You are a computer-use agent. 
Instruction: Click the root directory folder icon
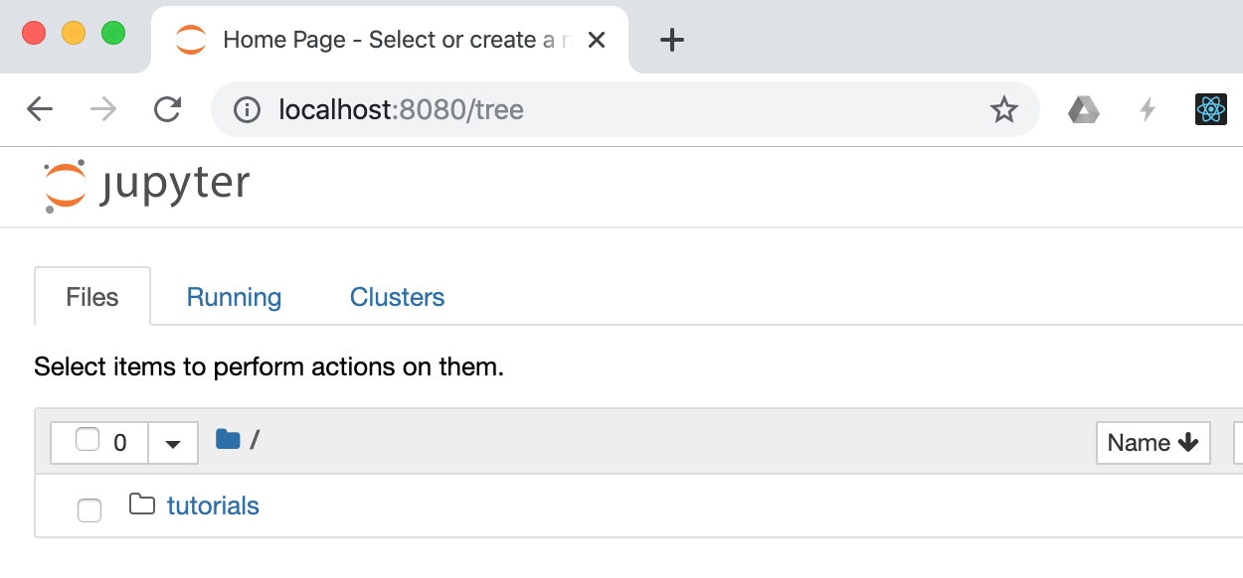click(x=228, y=439)
